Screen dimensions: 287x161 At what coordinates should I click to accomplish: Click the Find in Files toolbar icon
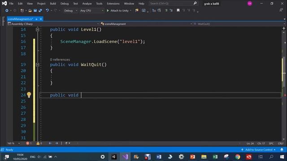[x=137, y=10]
